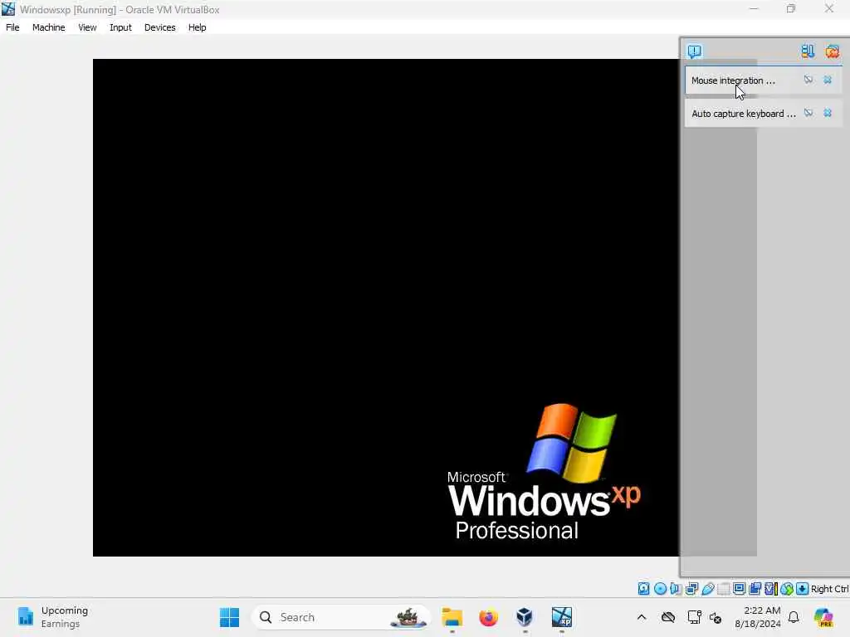The width and height of the screenshot is (850, 637).
Task: Click the forbid icon on the Mouse integration notification
Action: pos(808,80)
